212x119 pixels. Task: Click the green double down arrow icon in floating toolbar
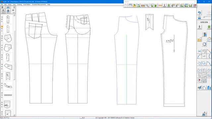tap(169, 6)
